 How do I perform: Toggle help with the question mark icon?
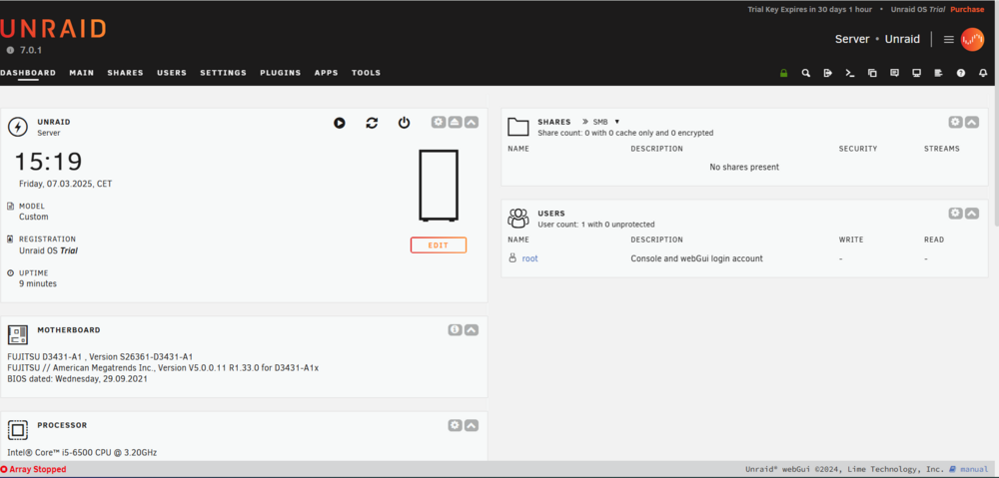[x=961, y=73]
